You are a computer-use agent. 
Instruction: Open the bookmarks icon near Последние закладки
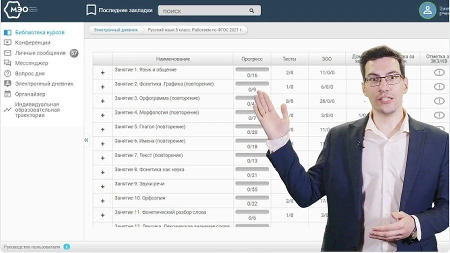point(91,10)
